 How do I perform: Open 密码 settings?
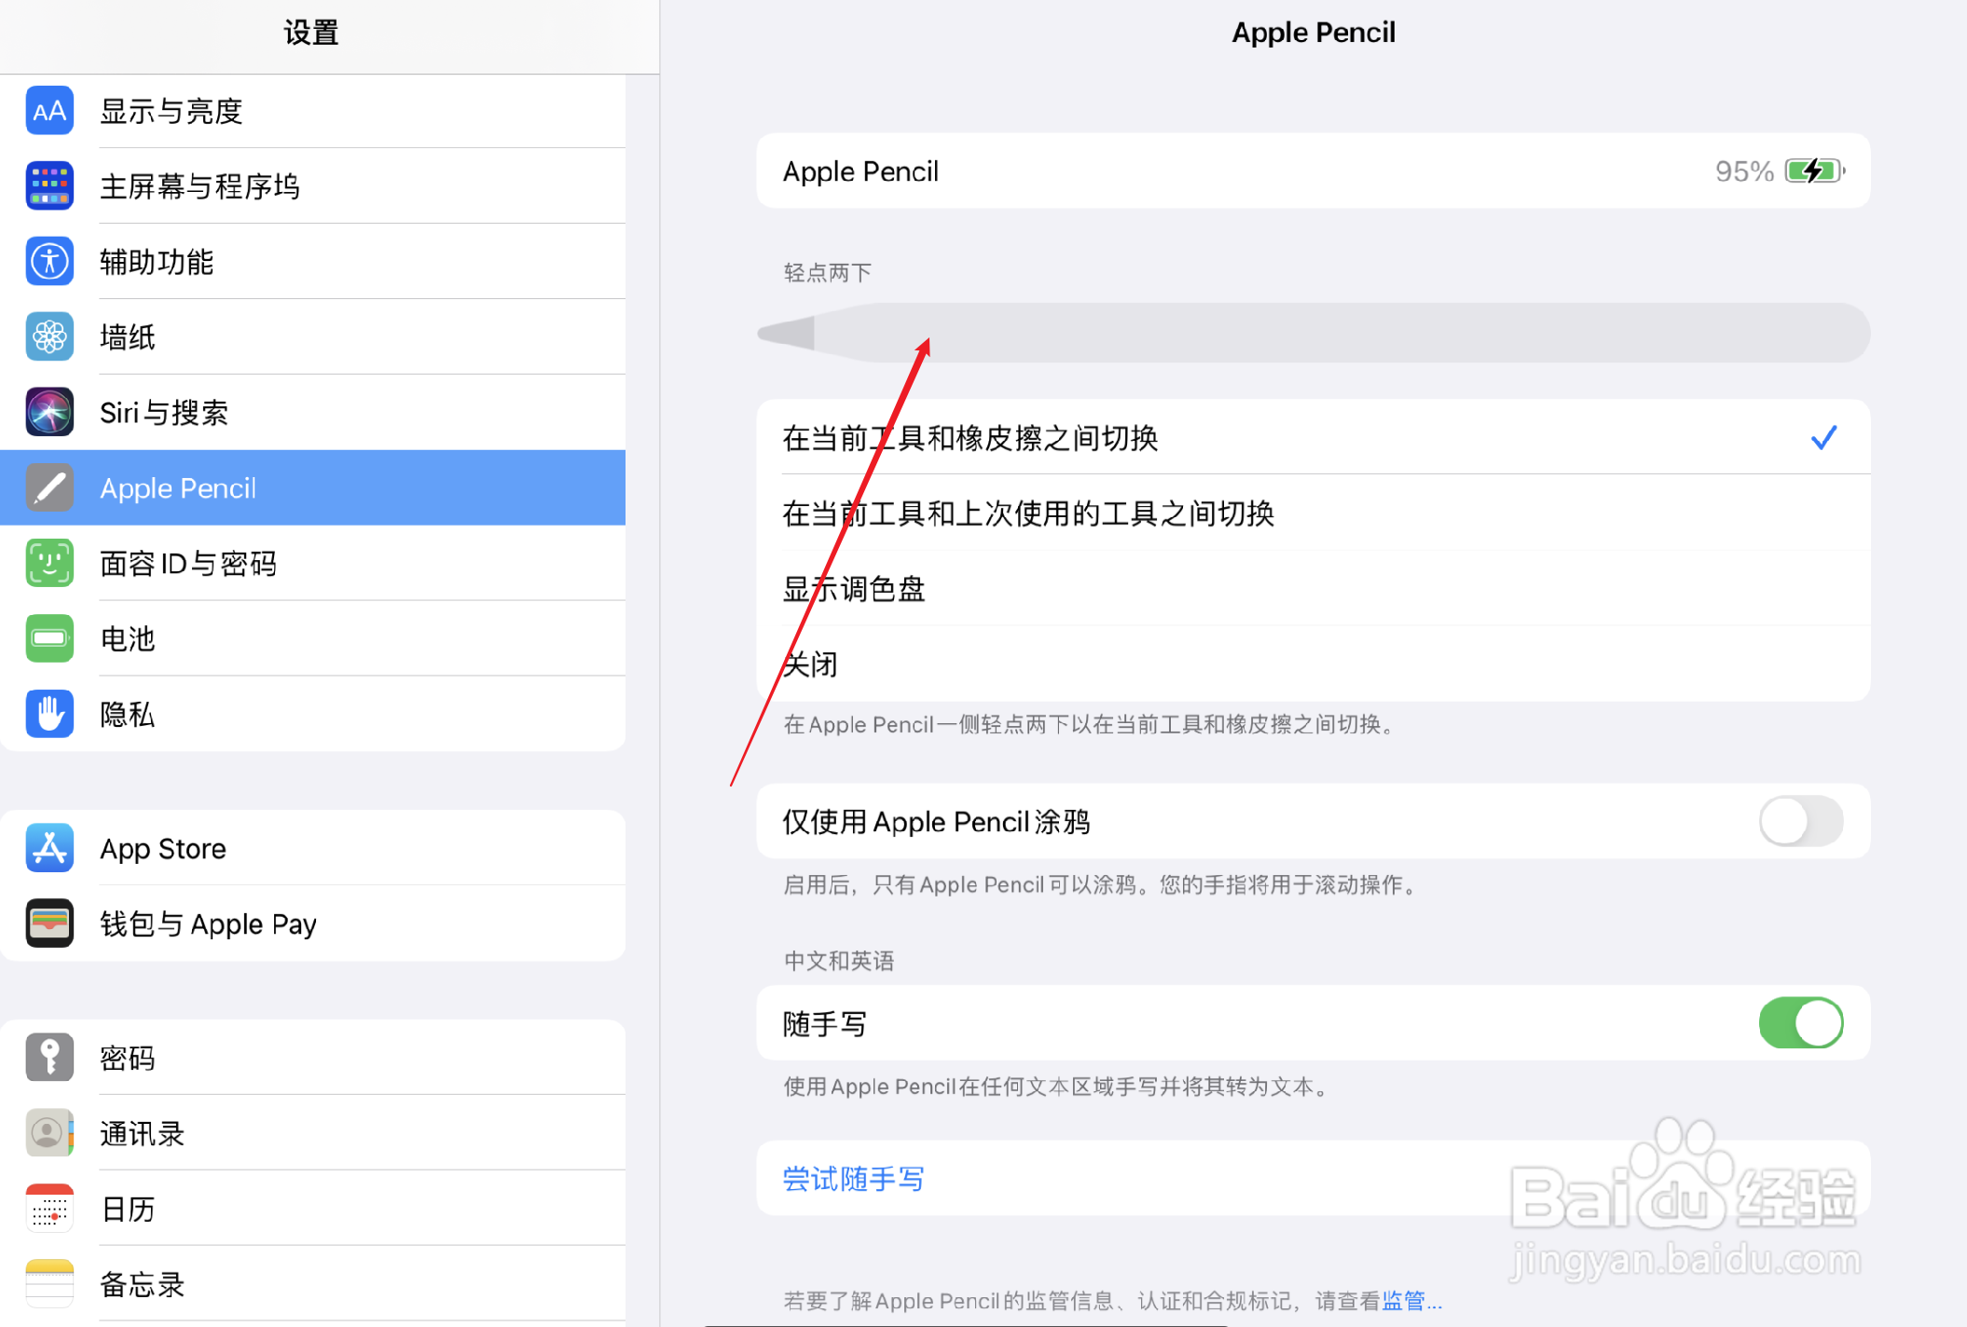(313, 1058)
